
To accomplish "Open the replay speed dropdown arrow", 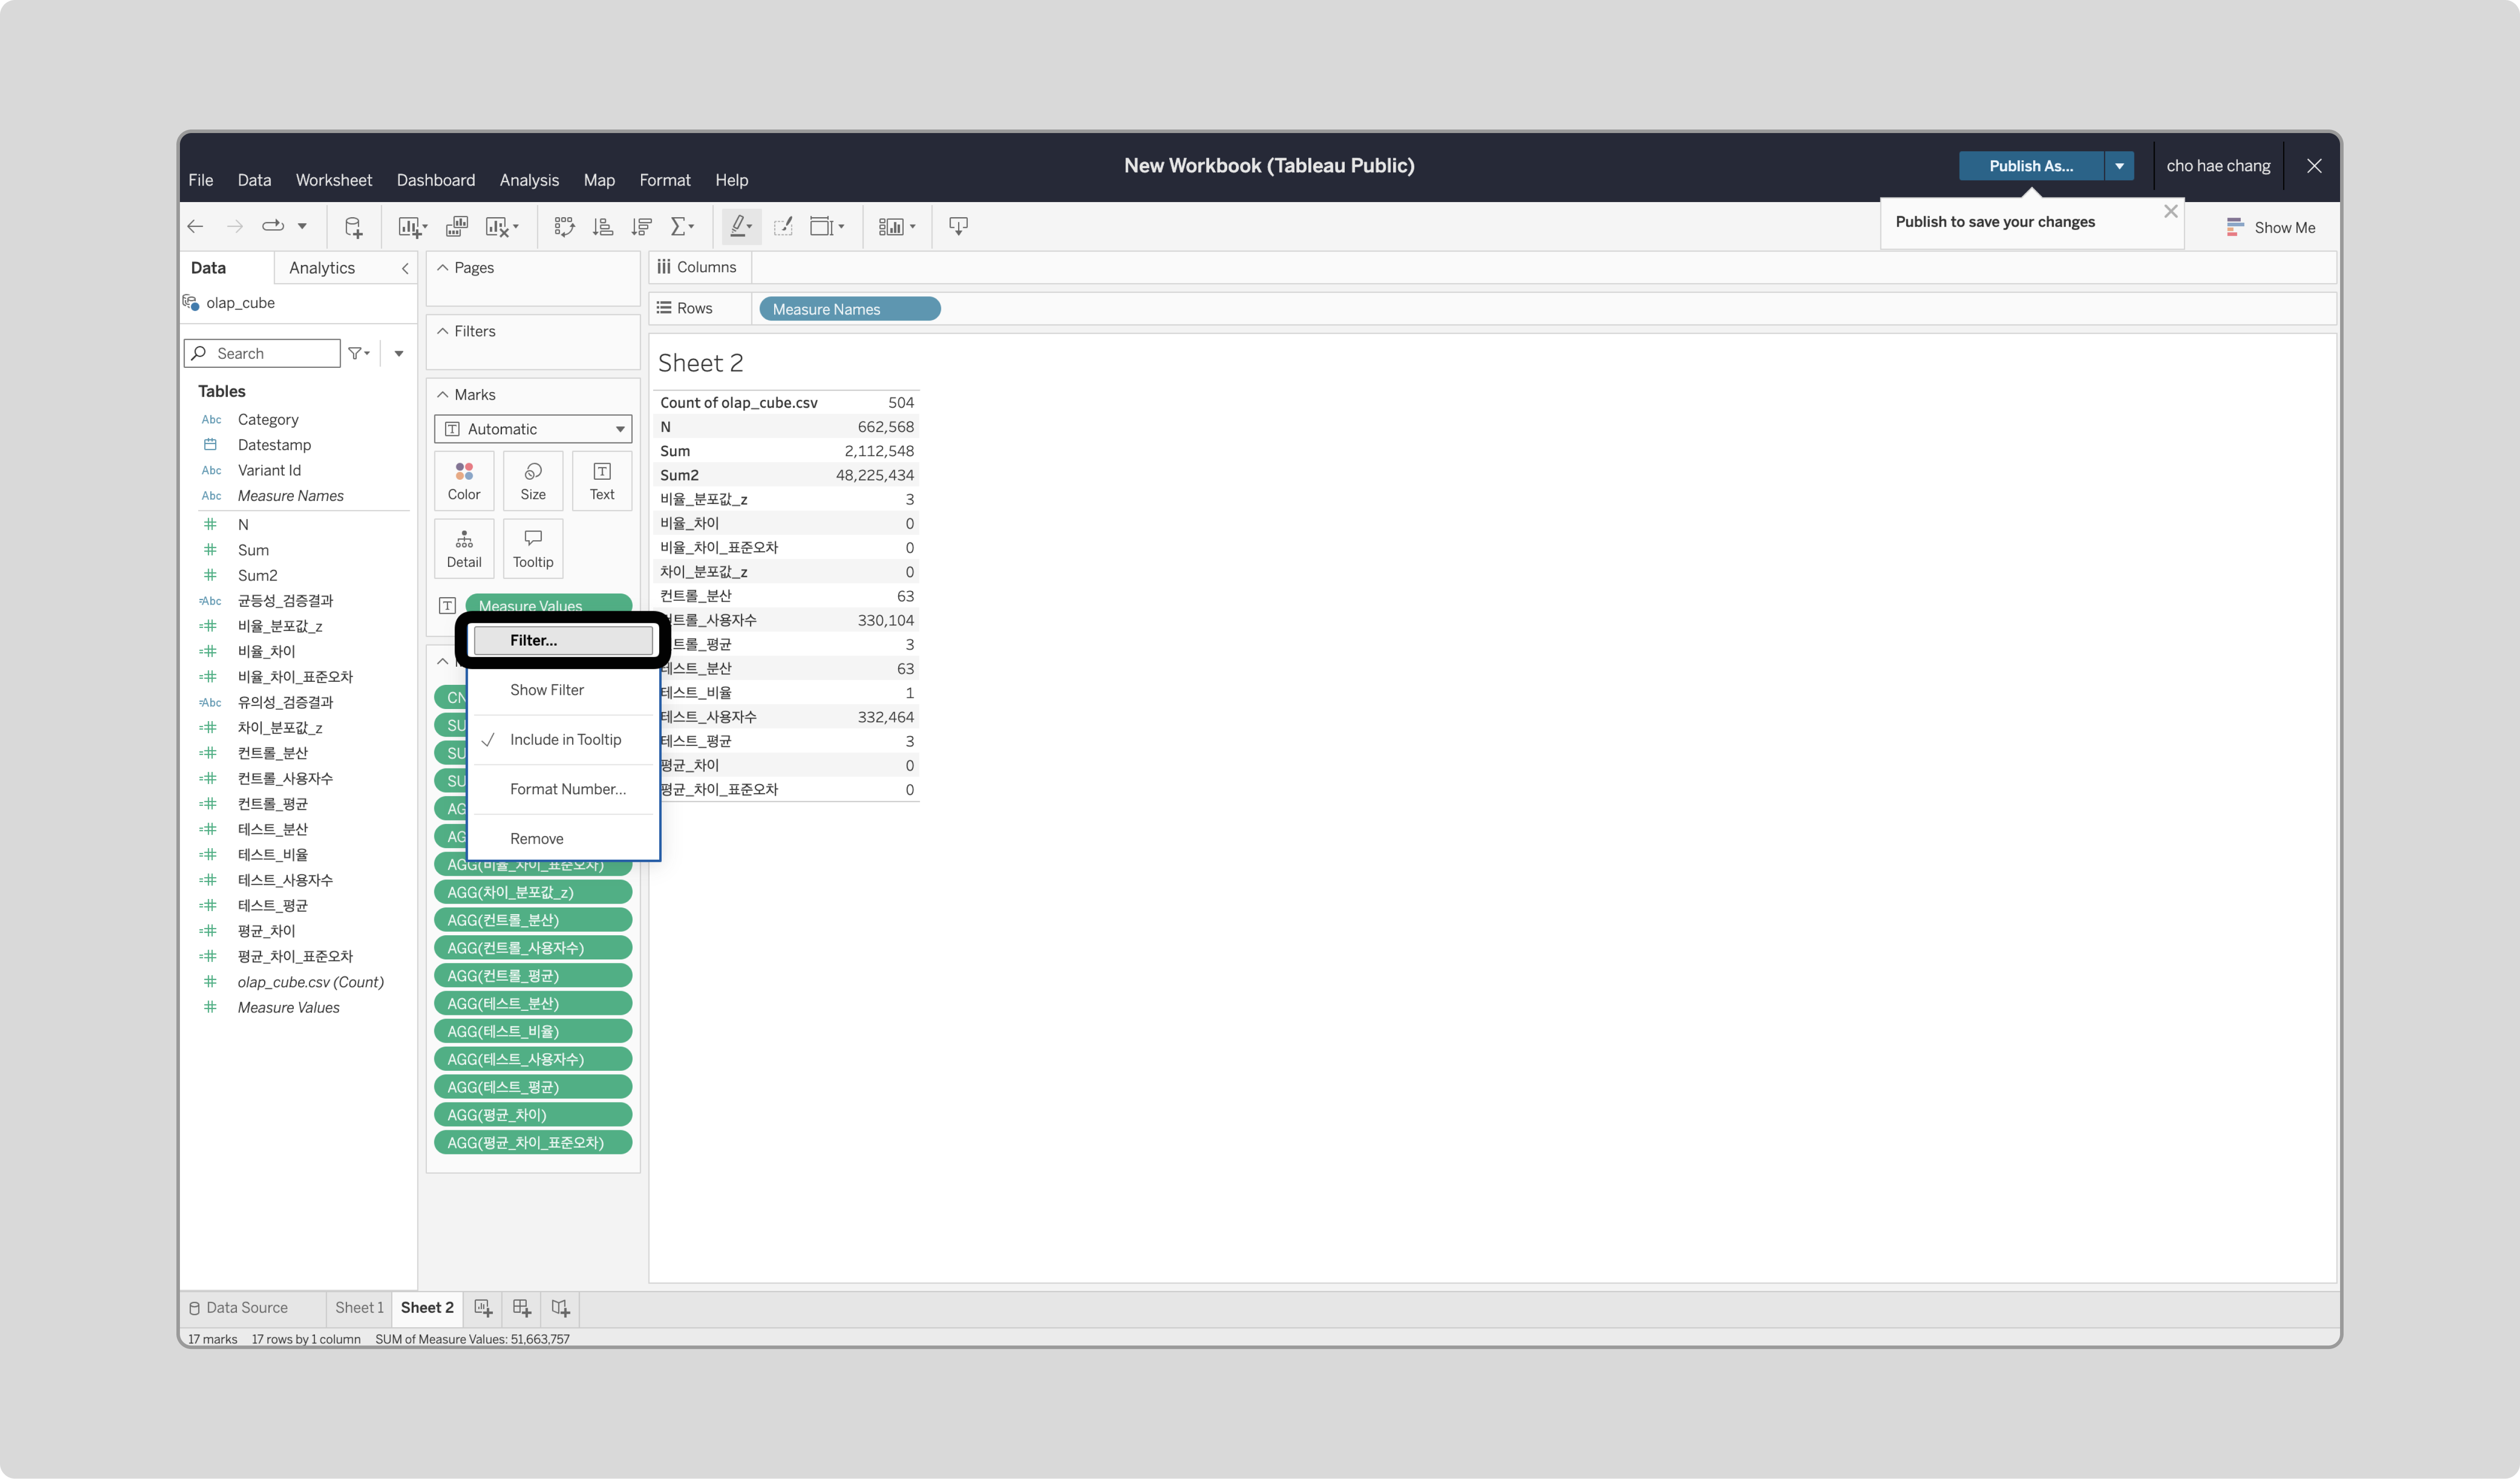I will [302, 227].
